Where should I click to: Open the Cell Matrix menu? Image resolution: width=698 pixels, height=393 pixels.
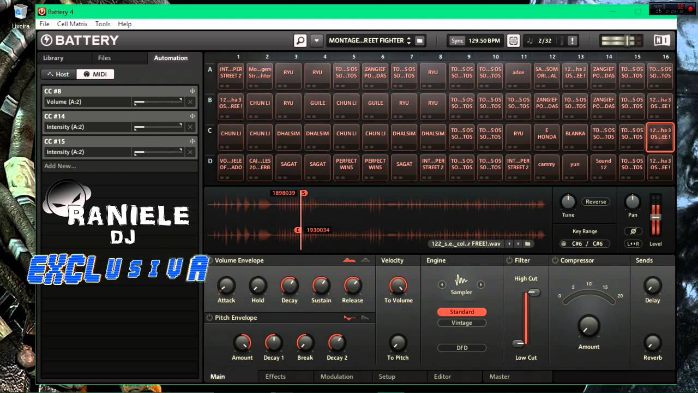pos(72,24)
